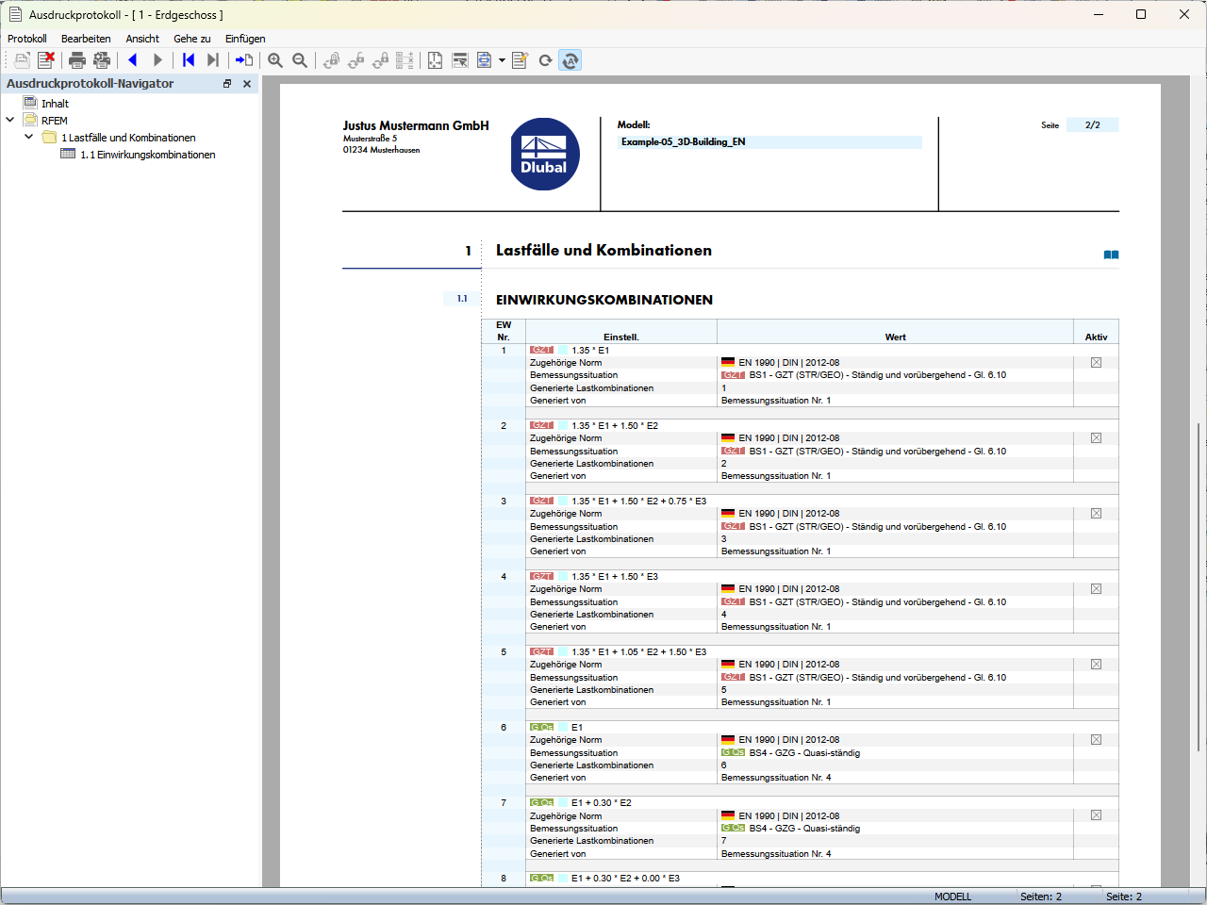Collapse the RFEM tree node
1207x905 pixels.
tap(10, 120)
